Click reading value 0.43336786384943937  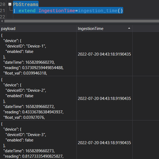tap(43, 112)
